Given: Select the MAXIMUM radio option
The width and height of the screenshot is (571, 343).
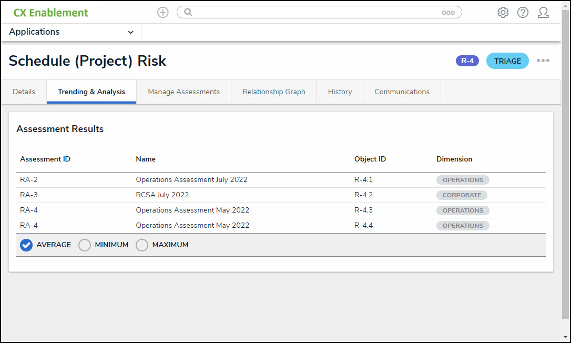Looking at the screenshot, I should click(x=142, y=245).
